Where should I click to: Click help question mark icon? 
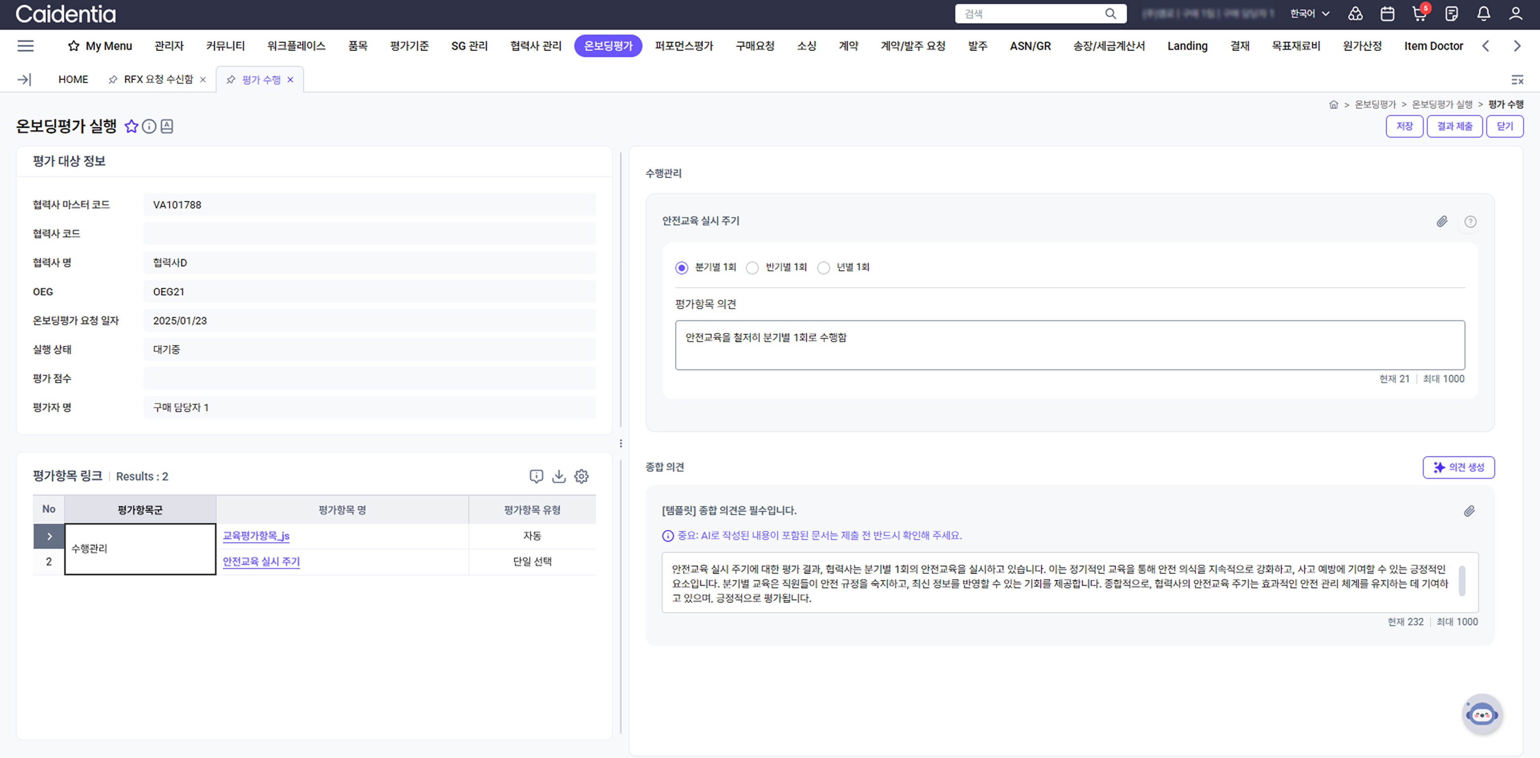point(1470,222)
